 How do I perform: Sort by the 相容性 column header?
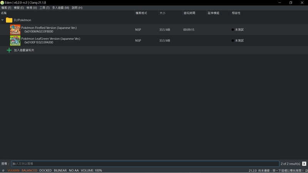pyautogui.click(x=236, y=13)
